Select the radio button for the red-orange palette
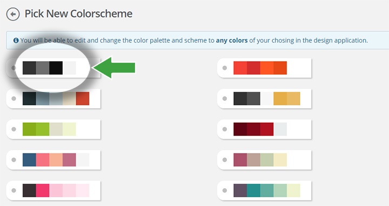The height and width of the screenshot is (206, 389). click(x=225, y=68)
